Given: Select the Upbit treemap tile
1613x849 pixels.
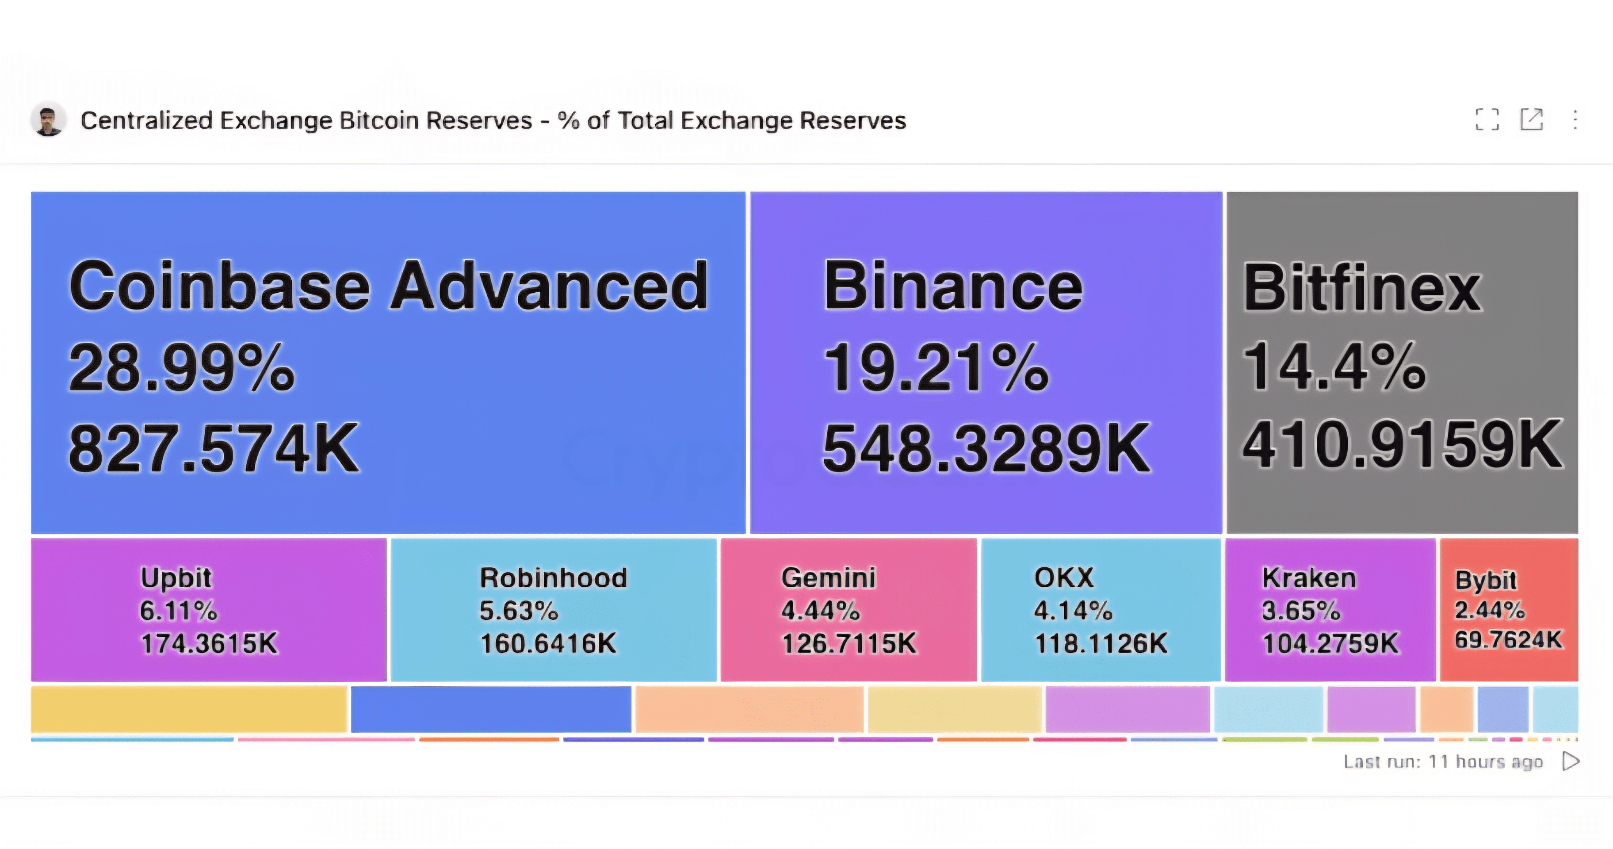Looking at the screenshot, I should point(209,609).
